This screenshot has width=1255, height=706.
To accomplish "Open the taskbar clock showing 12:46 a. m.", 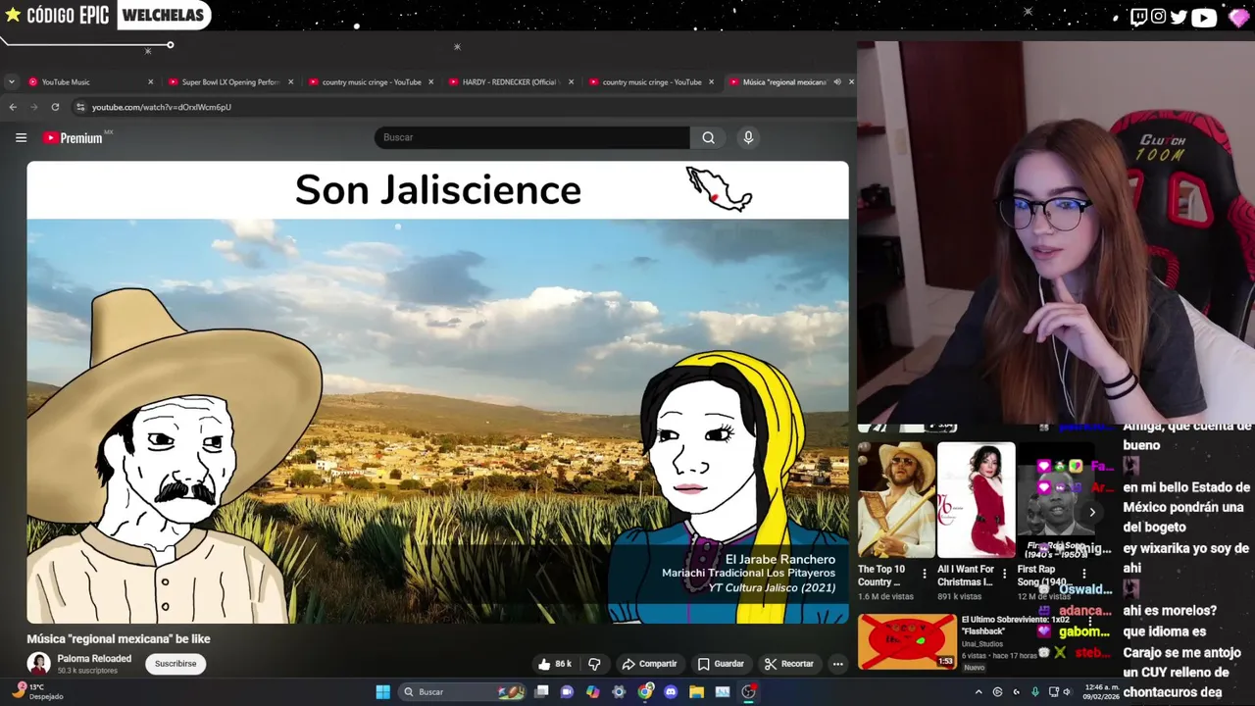I will coord(1101,692).
